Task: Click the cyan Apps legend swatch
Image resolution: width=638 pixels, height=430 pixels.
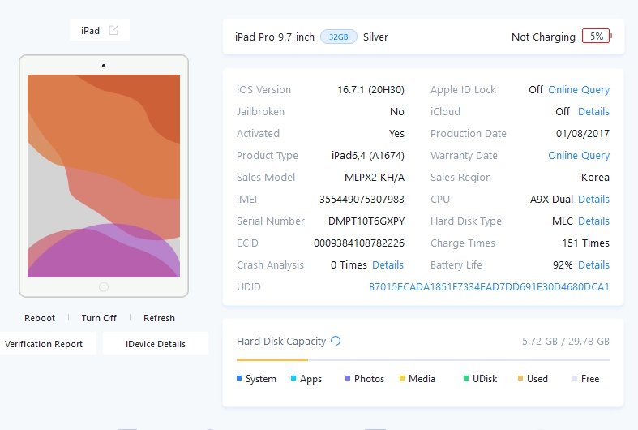Action: click(x=293, y=378)
